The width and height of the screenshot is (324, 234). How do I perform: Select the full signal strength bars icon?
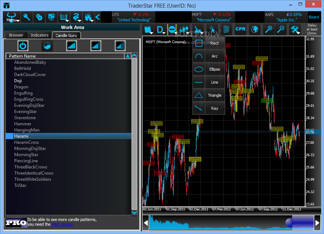coord(71,46)
